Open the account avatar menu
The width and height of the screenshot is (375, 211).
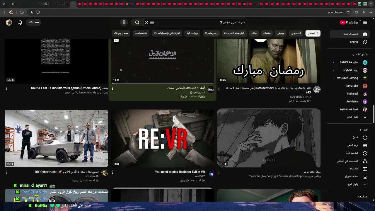point(9,23)
